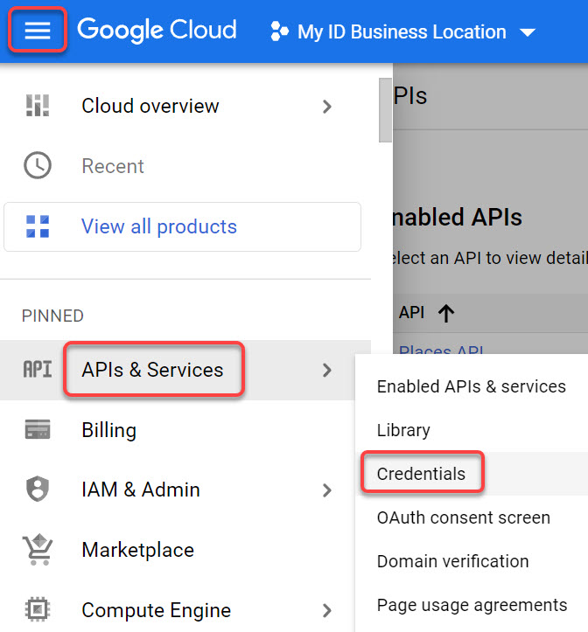Expand the IAM & Admin submenu chevron
The image size is (588, 632).
(x=327, y=490)
